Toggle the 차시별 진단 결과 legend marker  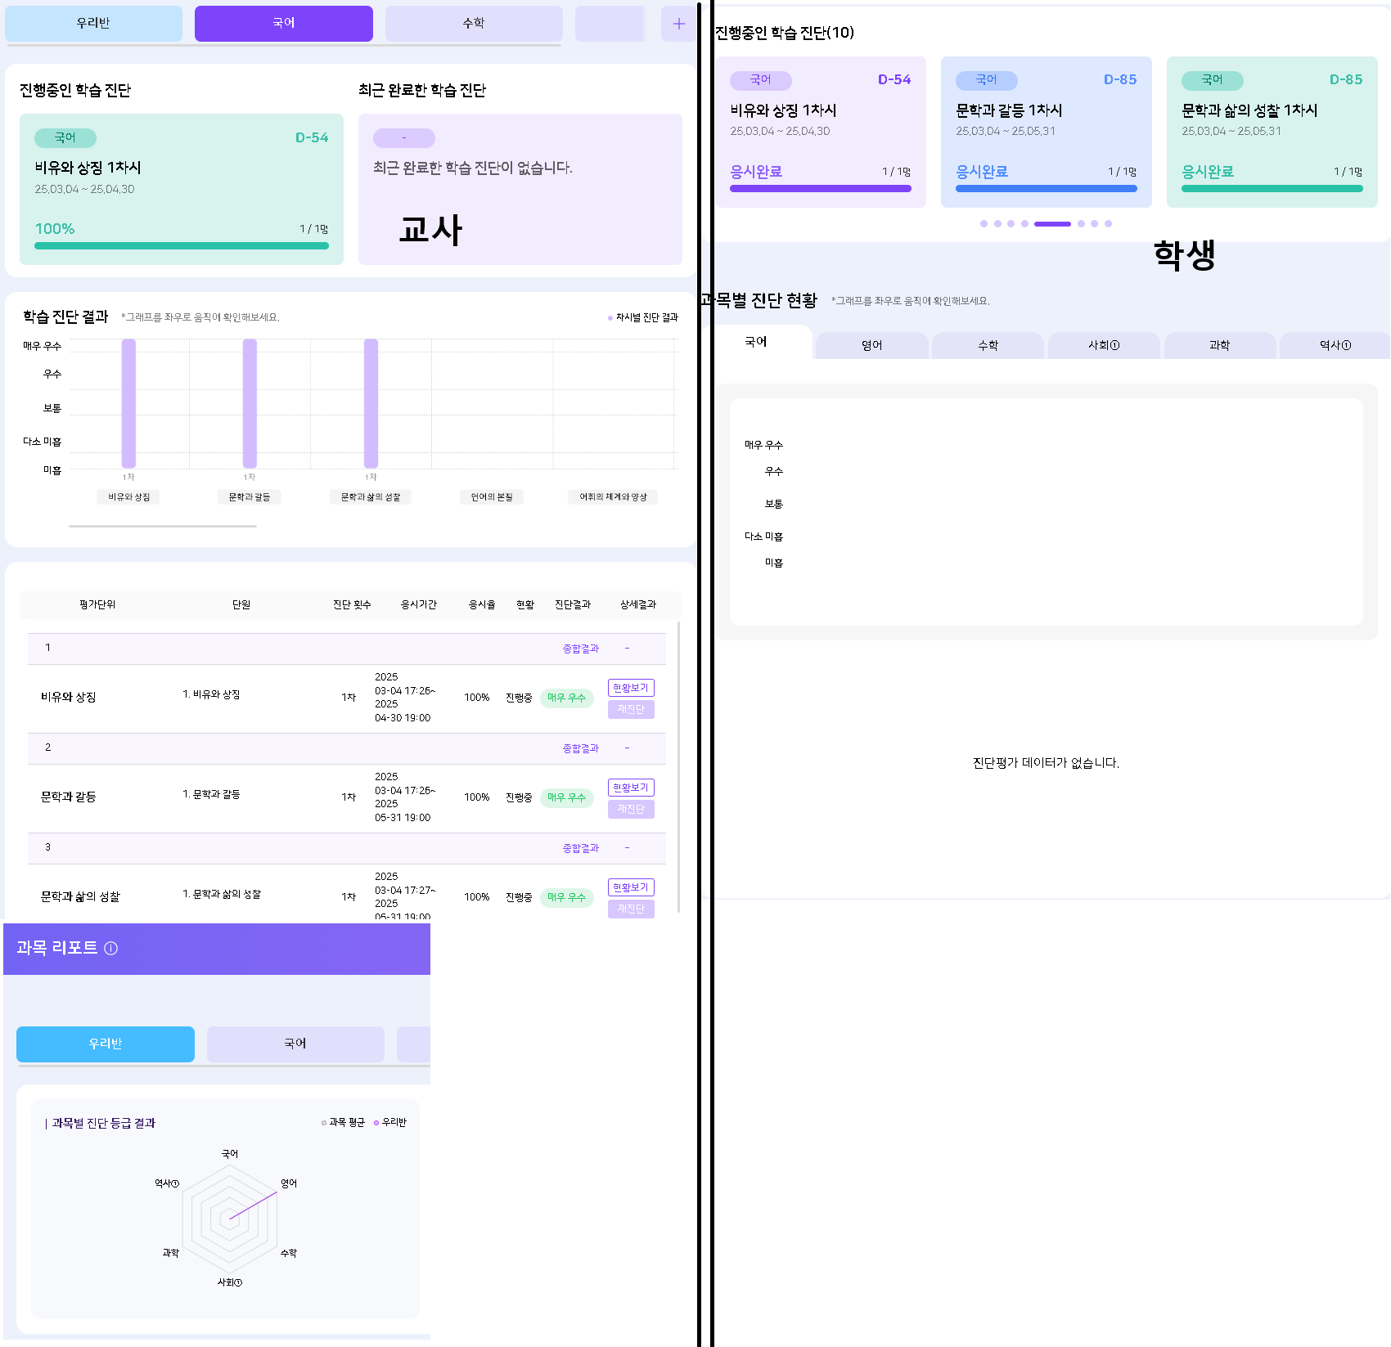coord(610,317)
